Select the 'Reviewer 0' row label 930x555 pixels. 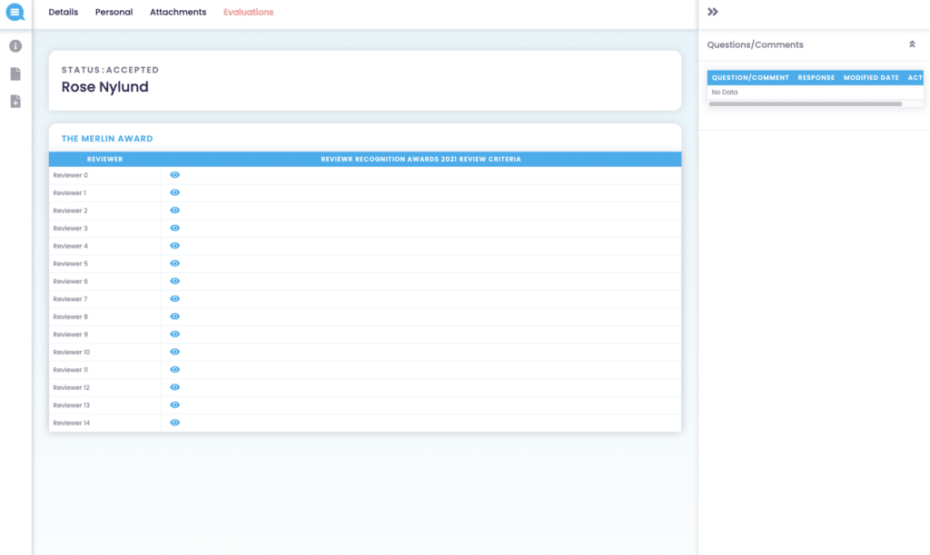coord(71,175)
